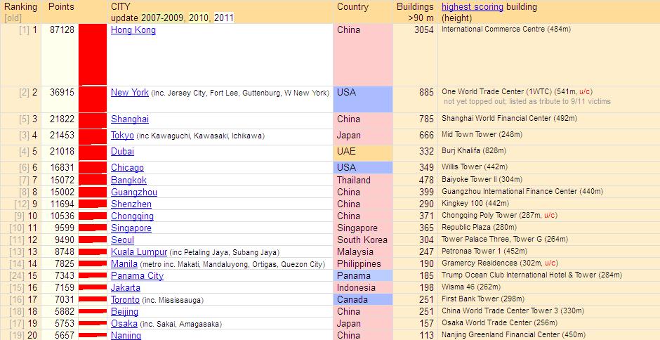
Task: Open the Seoul city link
Action: [122, 240]
